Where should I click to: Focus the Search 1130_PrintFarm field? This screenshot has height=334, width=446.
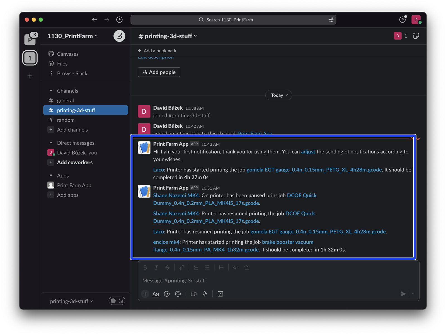(233, 20)
